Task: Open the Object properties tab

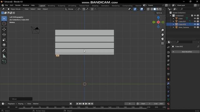Action: [168, 79]
